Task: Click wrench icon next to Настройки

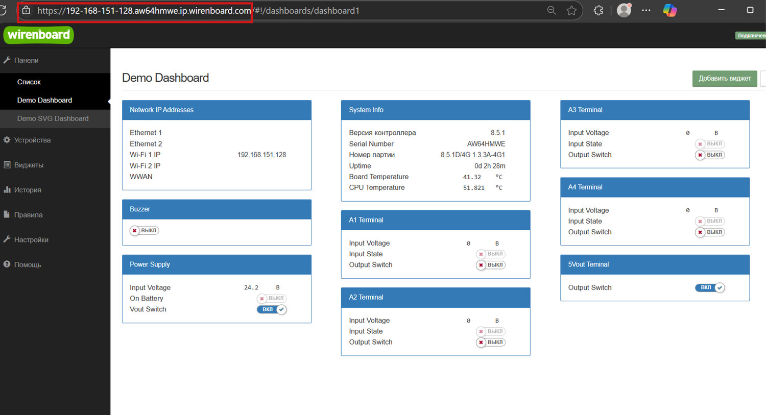Action: (7, 239)
